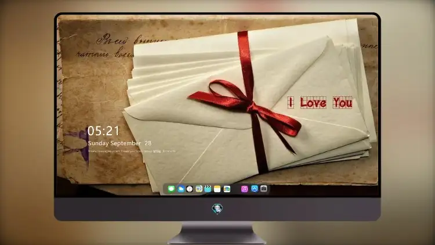
Task: Open the blue App Store dock icon
Action: [x=255, y=189]
